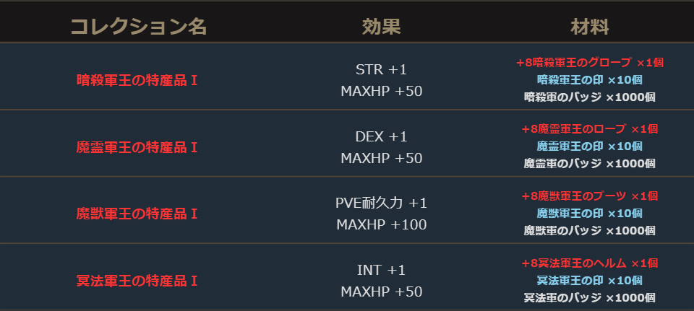The width and height of the screenshot is (694, 311).
Task: Click the 魔霊軍王の印 ×10個 material
Action: [x=589, y=146]
